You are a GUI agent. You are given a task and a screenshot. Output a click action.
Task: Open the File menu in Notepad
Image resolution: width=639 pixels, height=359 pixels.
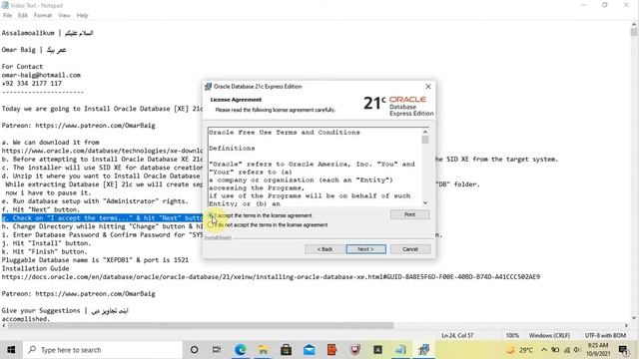(7, 16)
